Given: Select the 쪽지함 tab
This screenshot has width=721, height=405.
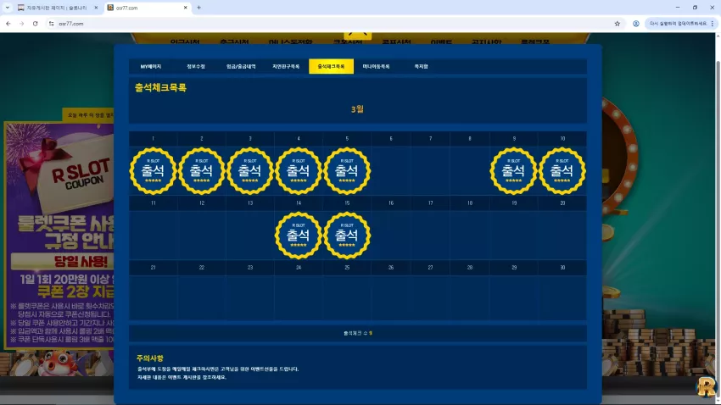Looking at the screenshot, I should (x=422, y=66).
